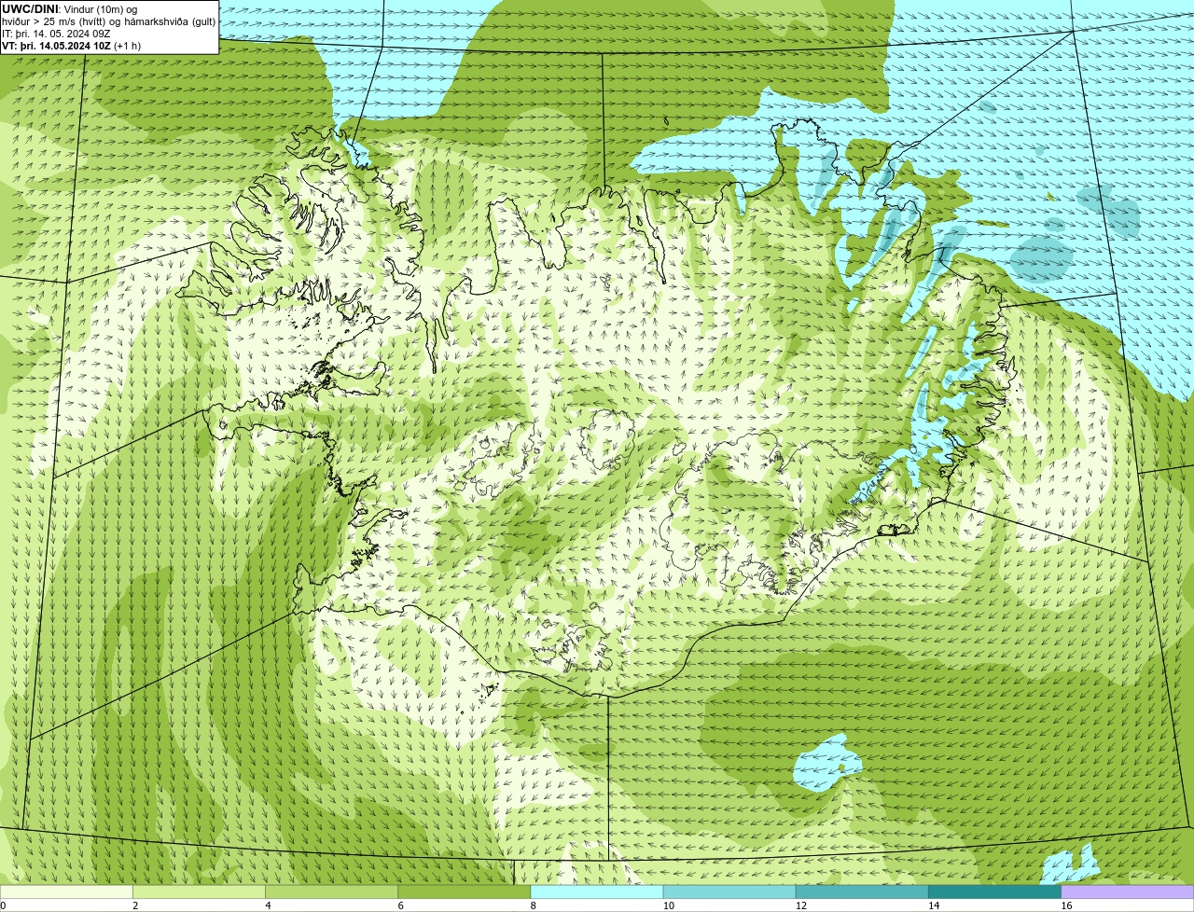Click the 0–2 m/s pale cream legend swatch
Image resolution: width=1194 pixels, height=912 pixels.
coord(66,891)
